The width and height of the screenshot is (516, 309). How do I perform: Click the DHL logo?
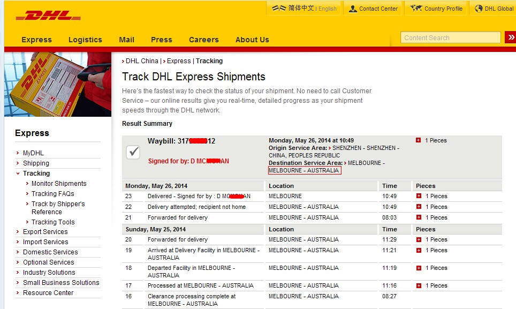coord(48,16)
